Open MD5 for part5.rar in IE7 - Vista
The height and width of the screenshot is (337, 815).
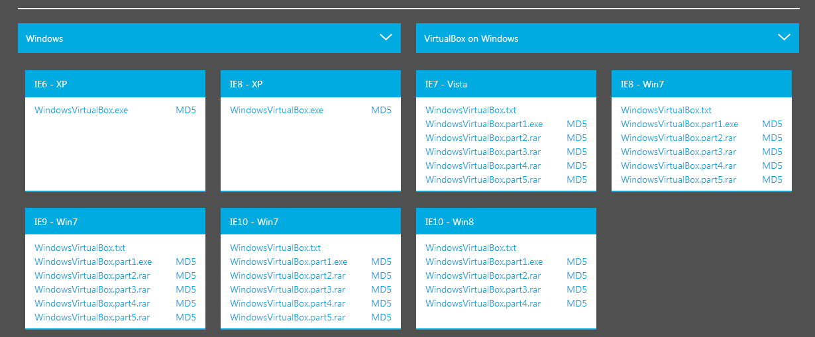click(576, 179)
